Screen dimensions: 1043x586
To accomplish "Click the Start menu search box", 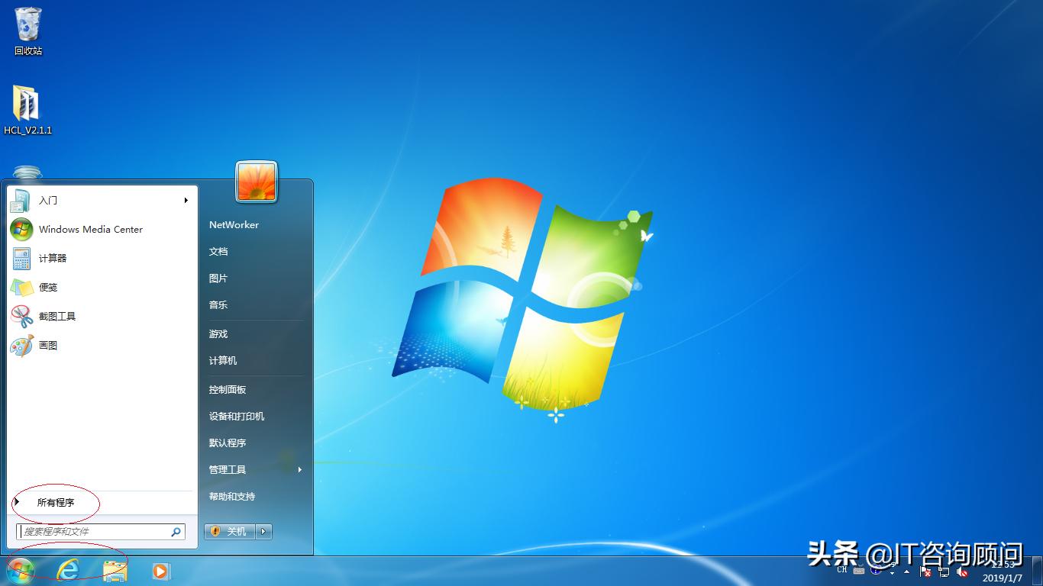I will [95, 531].
